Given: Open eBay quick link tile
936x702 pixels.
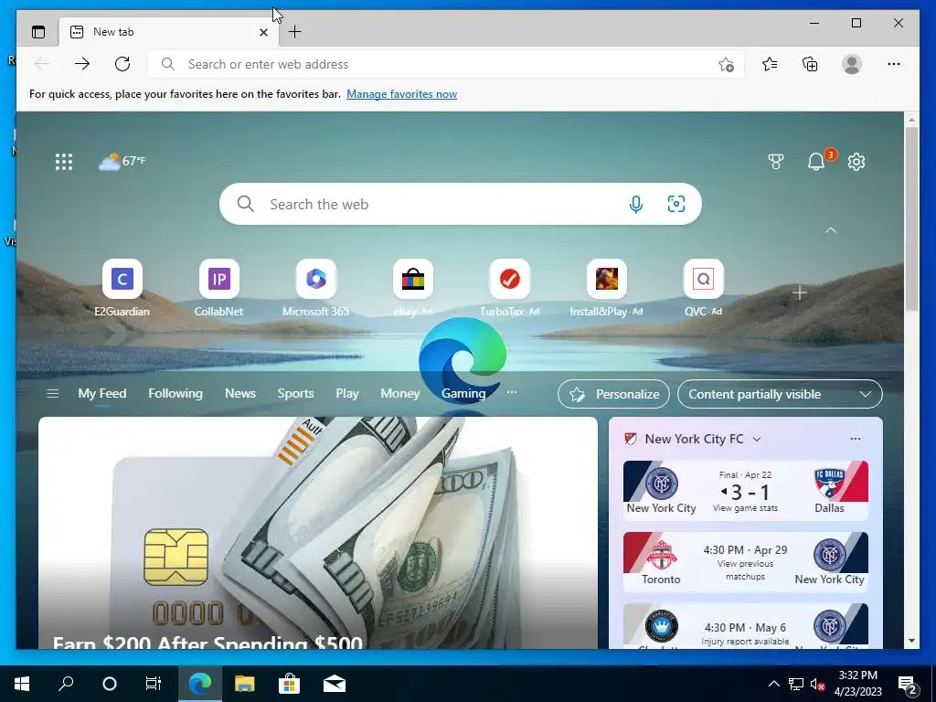Looking at the screenshot, I should tap(412, 288).
